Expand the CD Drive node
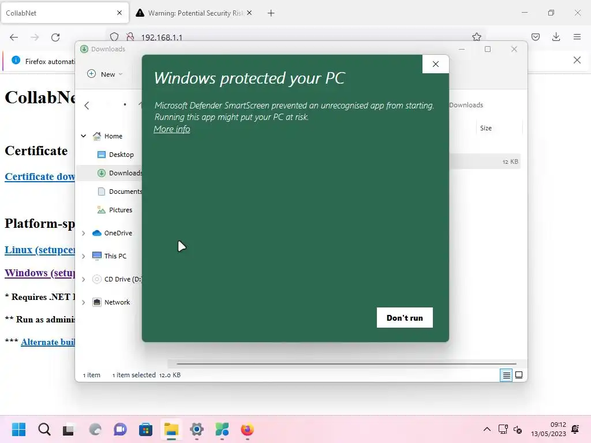 83,279
